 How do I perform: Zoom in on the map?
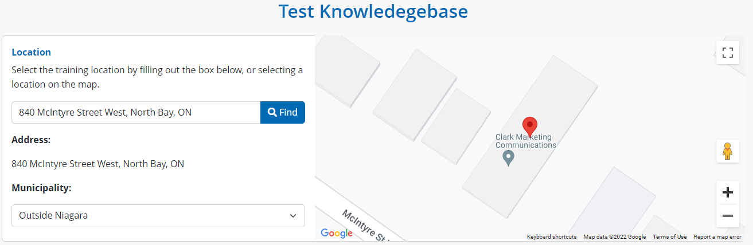click(x=727, y=193)
